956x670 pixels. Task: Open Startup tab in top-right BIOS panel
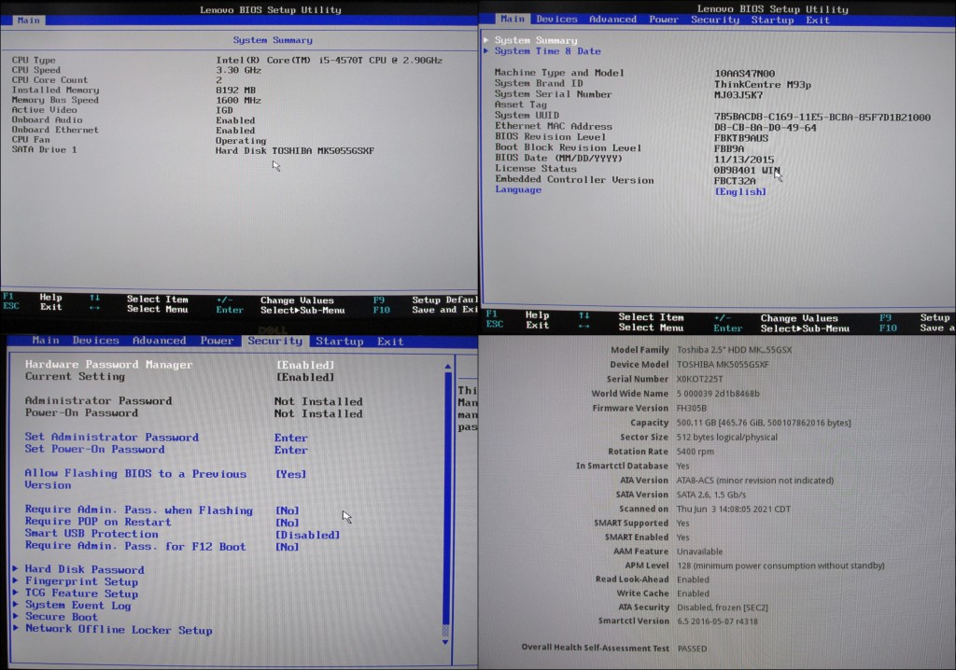coord(772,21)
